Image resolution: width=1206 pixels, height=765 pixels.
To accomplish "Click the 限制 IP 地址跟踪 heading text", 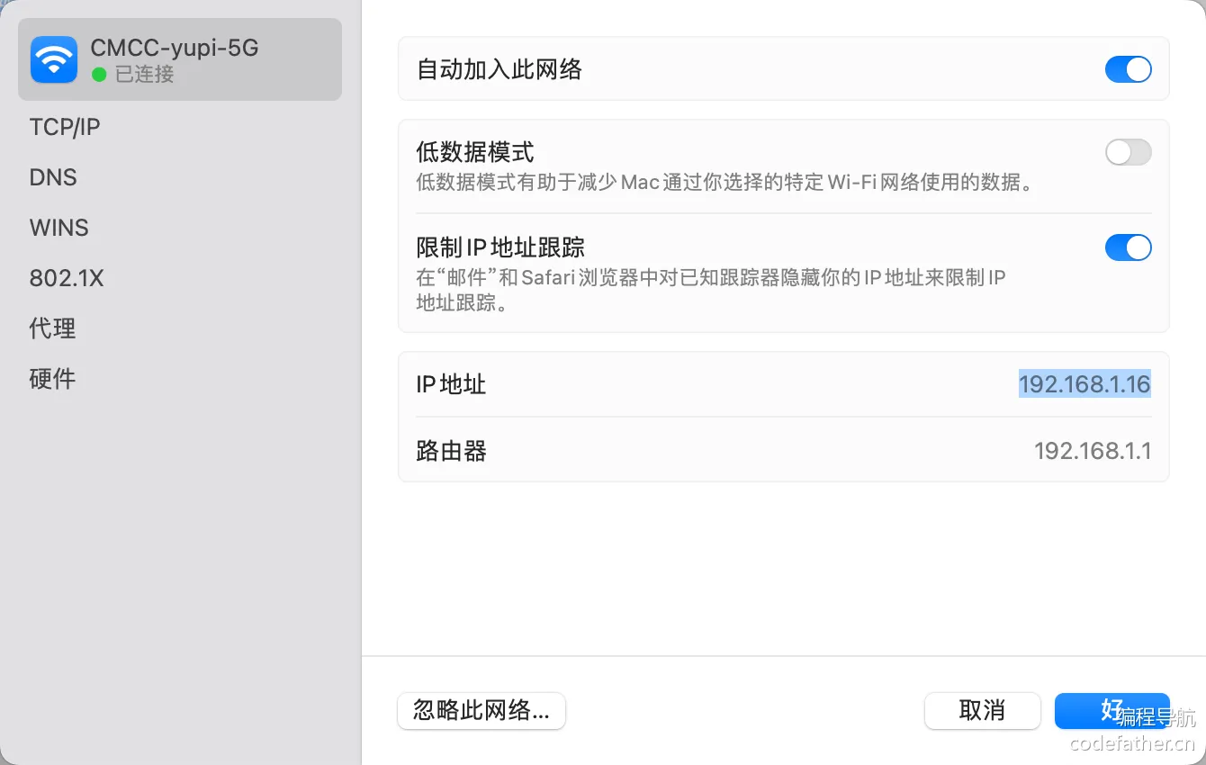I will pyautogui.click(x=501, y=247).
